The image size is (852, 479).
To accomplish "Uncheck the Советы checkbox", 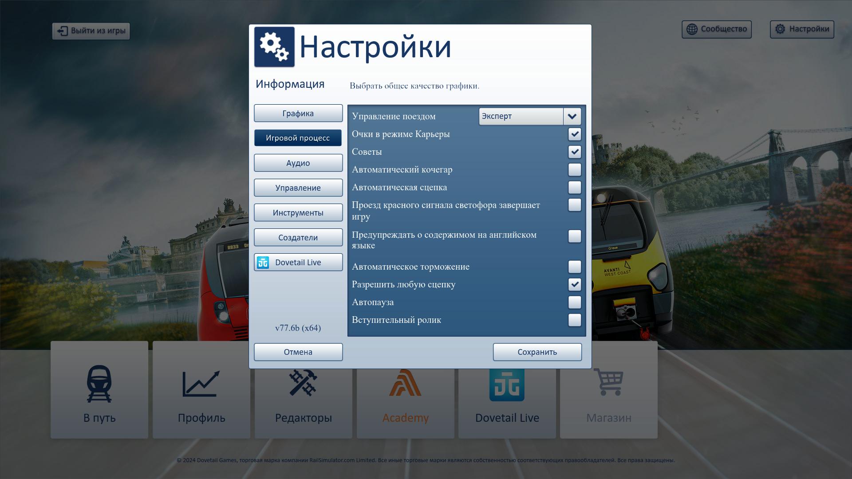I will (x=575, y=152).
